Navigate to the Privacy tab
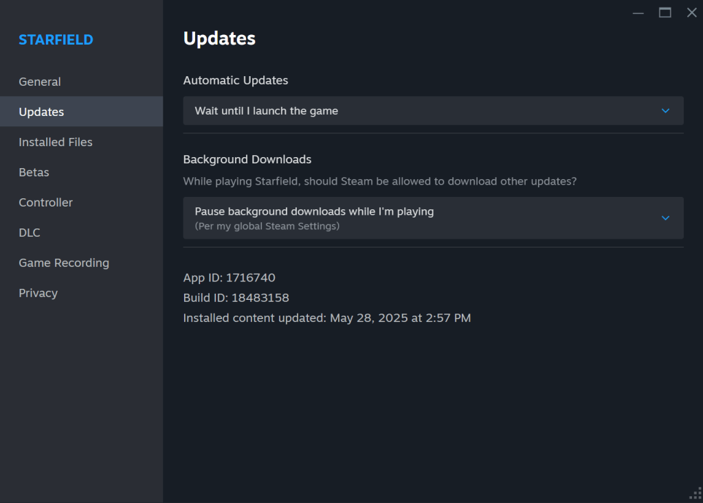Viewport: 703px width, 503px height. (x=38, y=293)
